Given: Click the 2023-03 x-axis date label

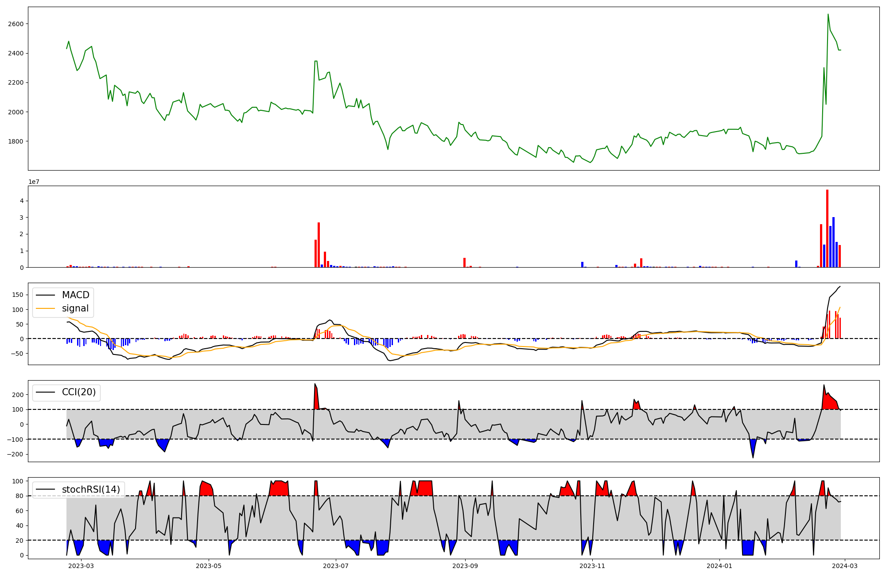Looking at the screenshot, I should tap(82, 566).
